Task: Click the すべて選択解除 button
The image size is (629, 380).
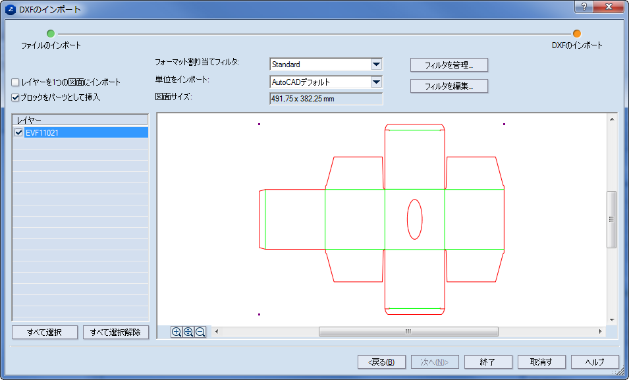Action: pos(115,332)
